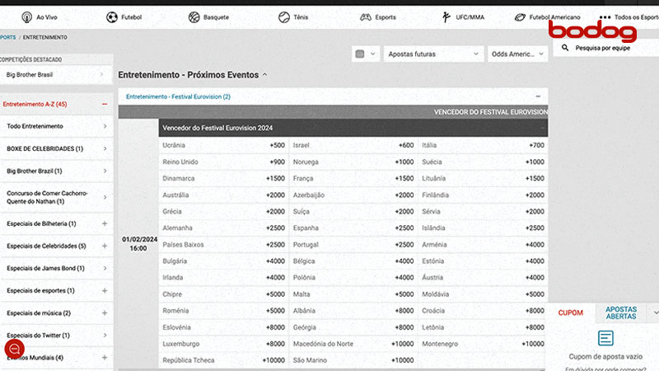Open Esports gamepad icon

(365, 16)
